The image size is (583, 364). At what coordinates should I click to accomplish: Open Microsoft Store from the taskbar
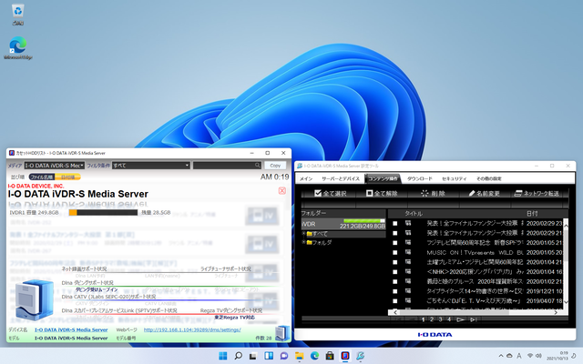(x=330, y=356)
